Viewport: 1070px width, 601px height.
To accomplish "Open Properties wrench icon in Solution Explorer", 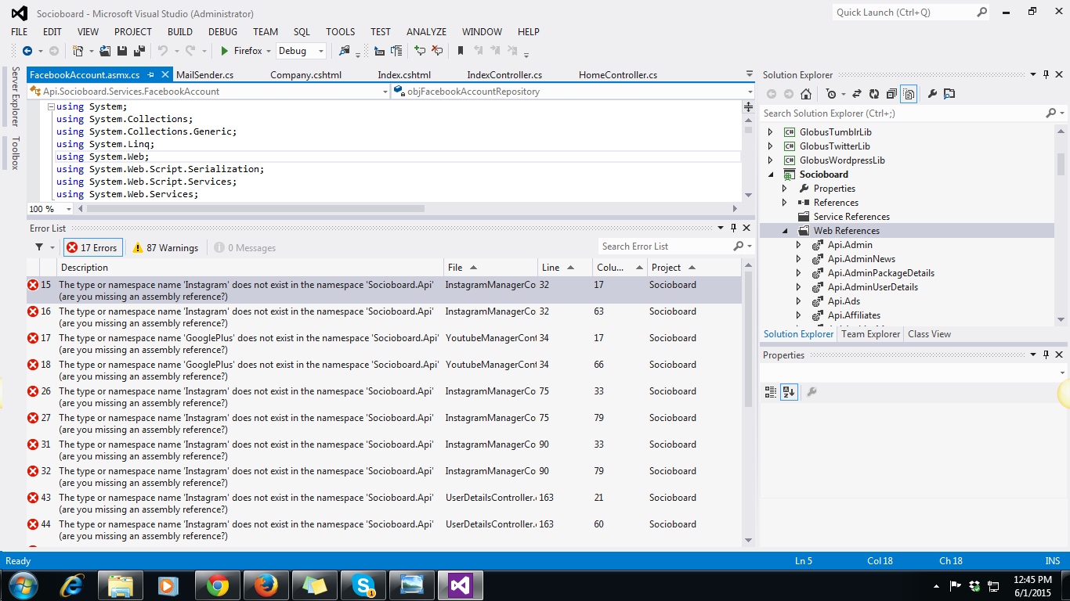I will [931, 94].
